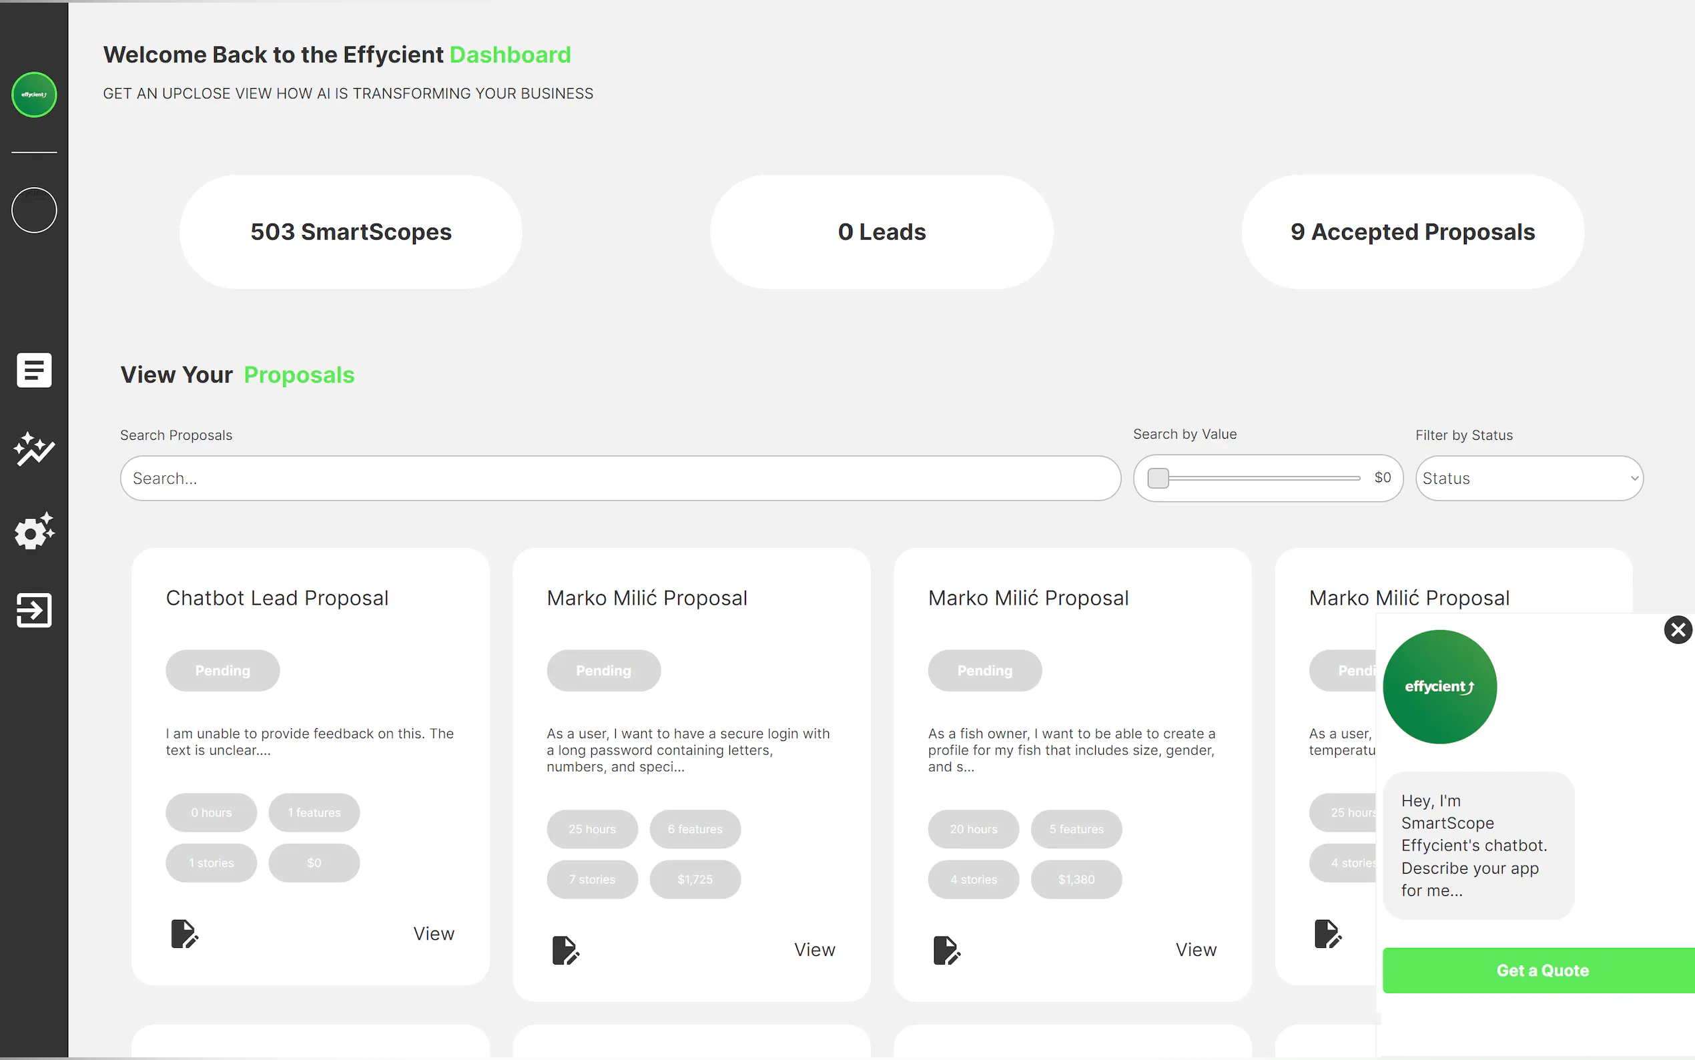View the Chatbot Lead Proposal
Screen dimensions: 1695x1060
click(433, 934)
